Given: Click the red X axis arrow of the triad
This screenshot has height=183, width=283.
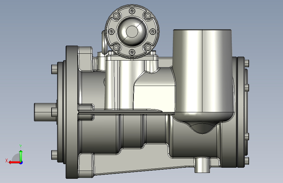Looking at the screenshot, I should click(x=14, y=162).
